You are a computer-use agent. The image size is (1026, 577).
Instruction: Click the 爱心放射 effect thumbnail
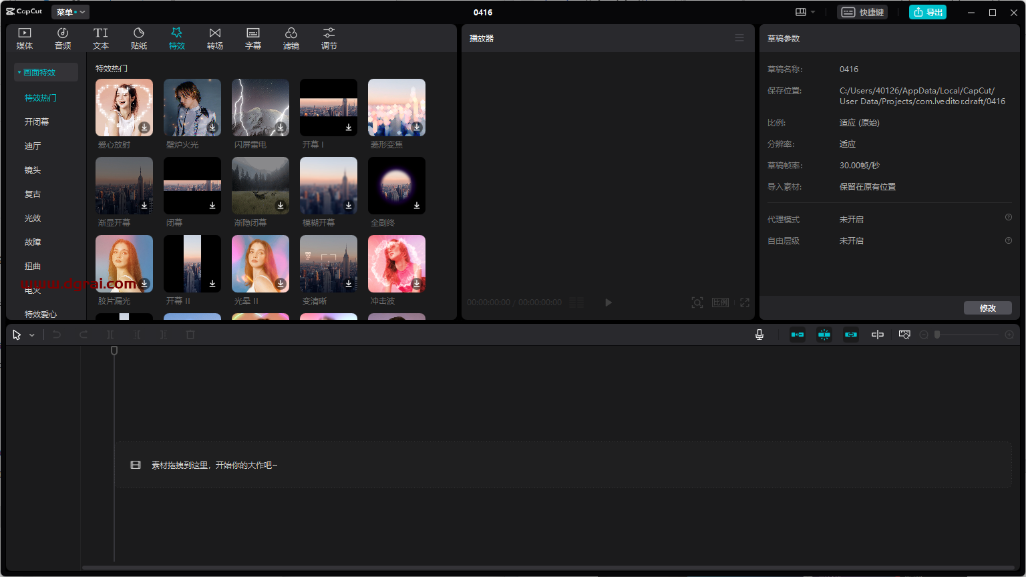[x=124, y=108]
